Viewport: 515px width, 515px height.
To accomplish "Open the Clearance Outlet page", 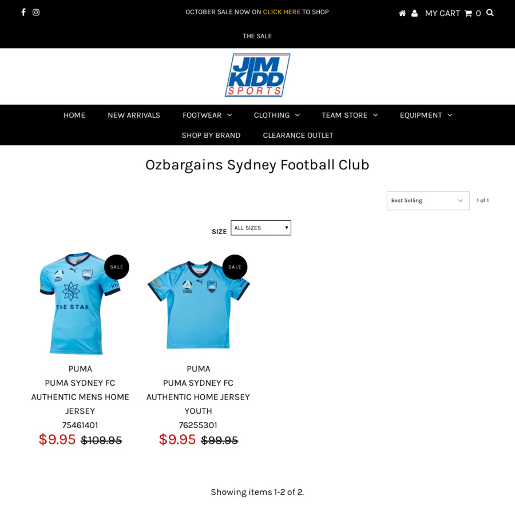I will 298,135.
